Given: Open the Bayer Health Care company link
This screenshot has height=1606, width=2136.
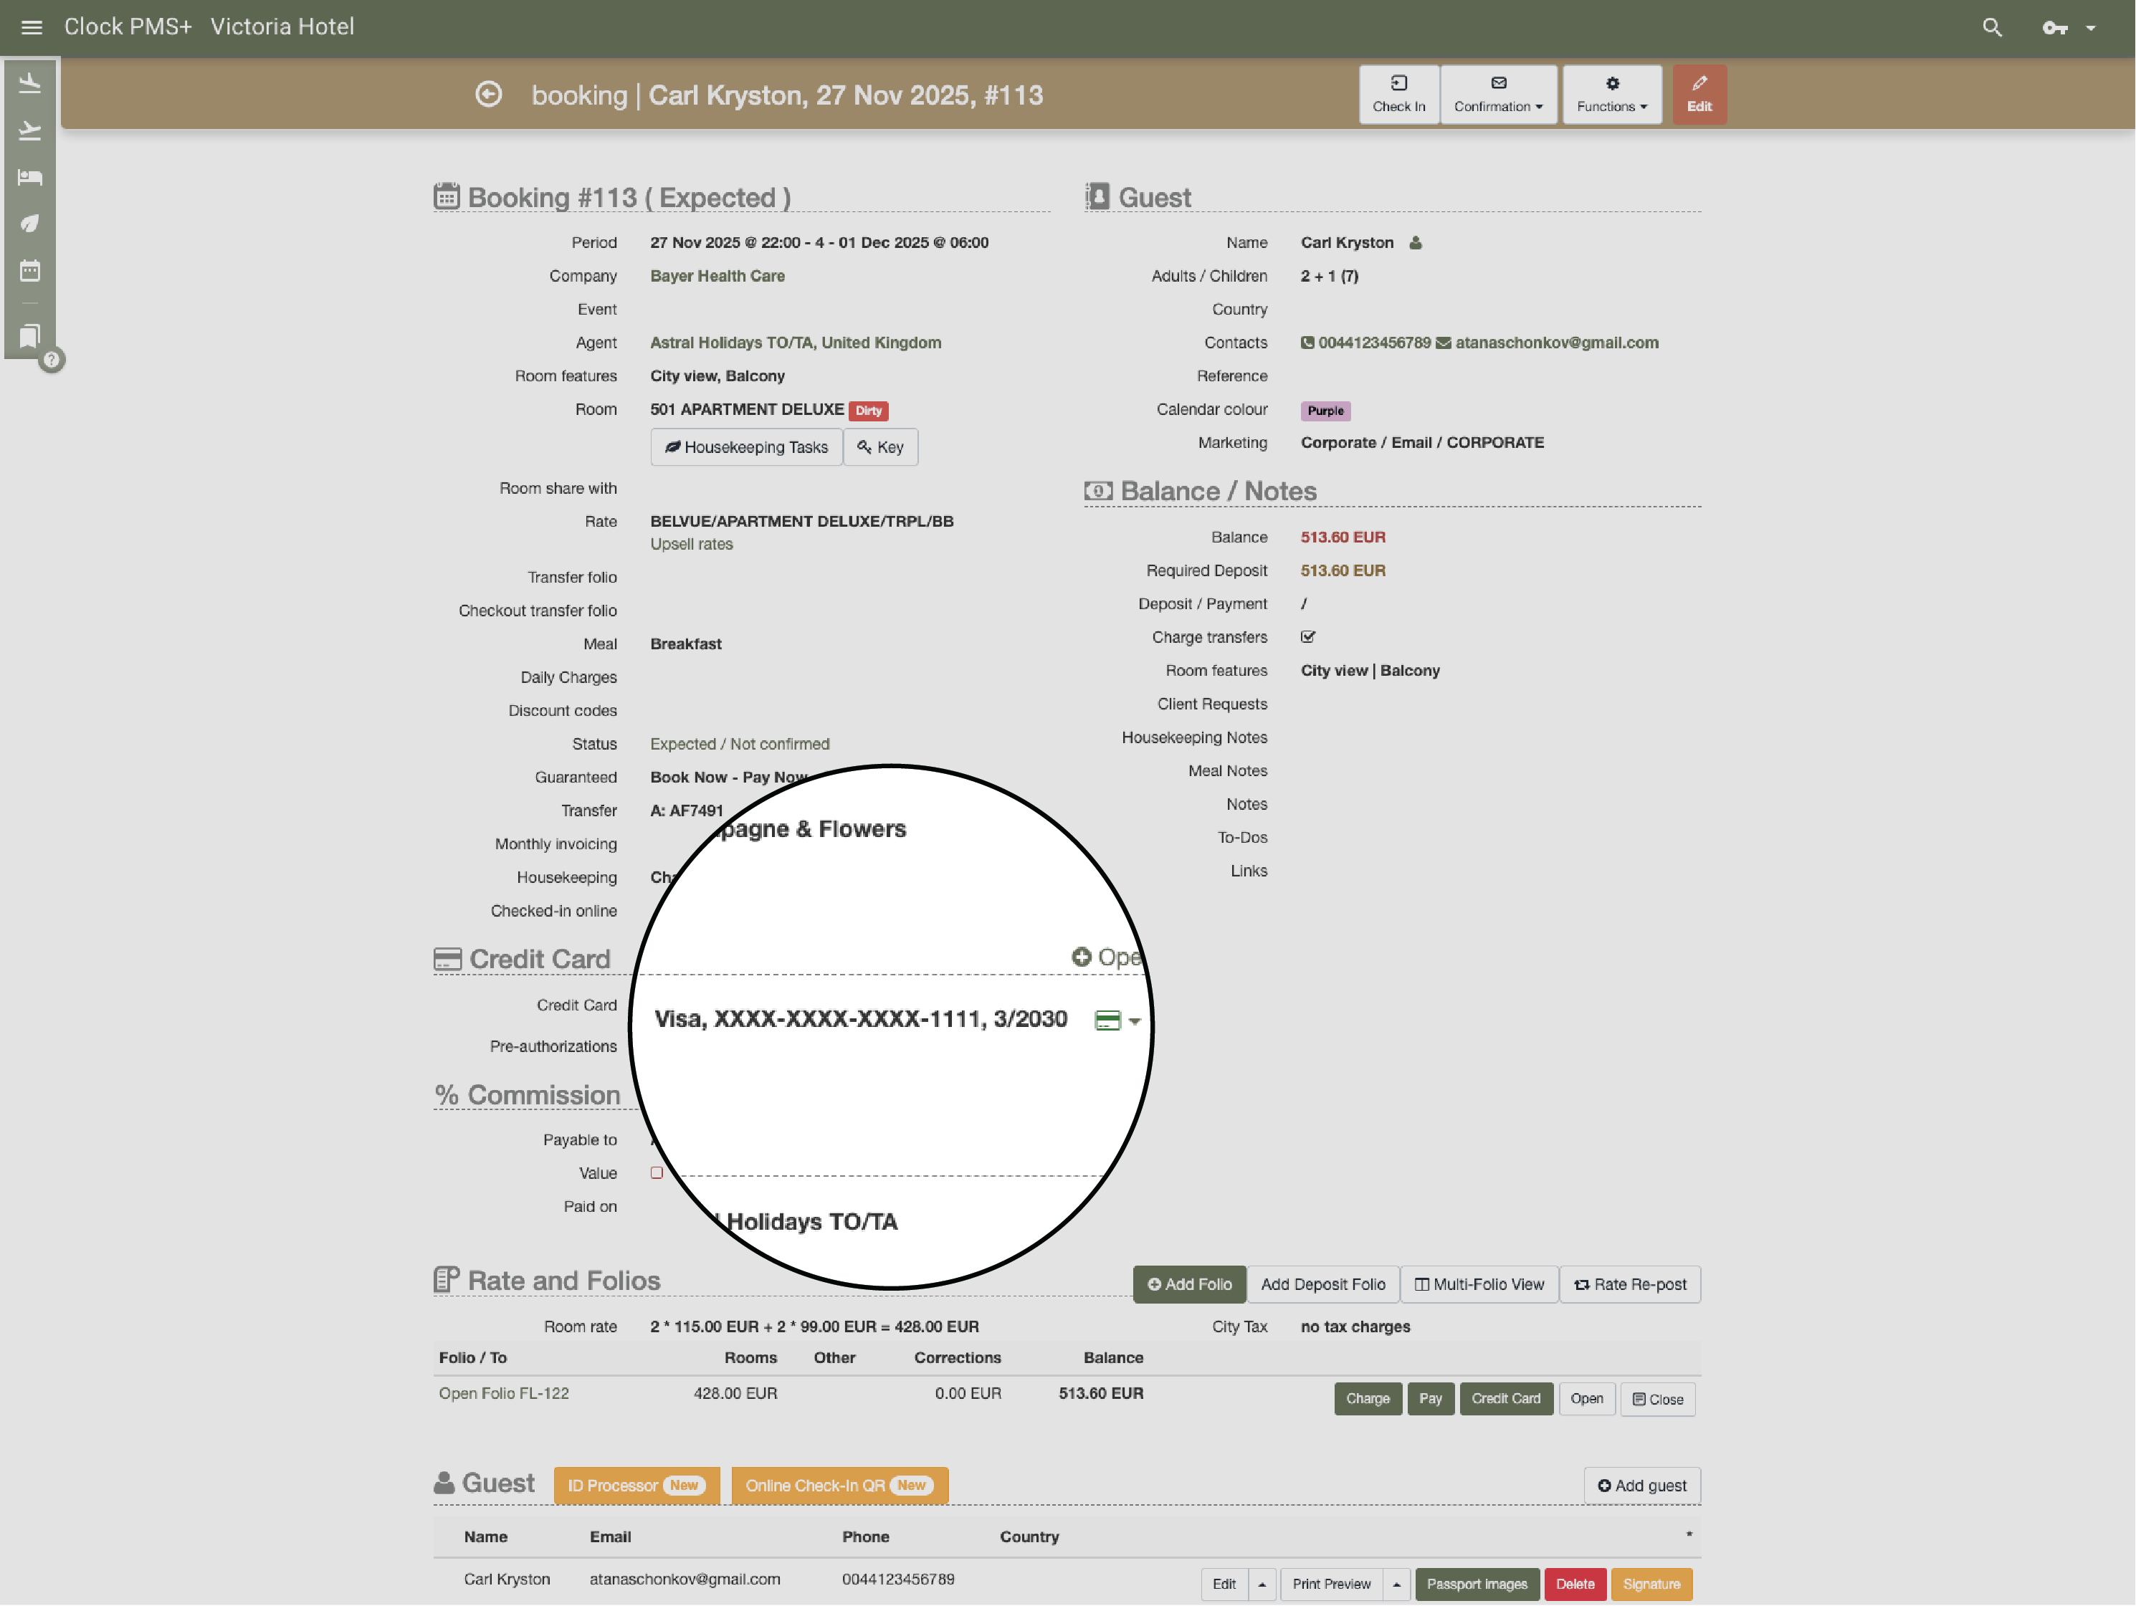Looking at the screenshot, I should coord(717,276).
